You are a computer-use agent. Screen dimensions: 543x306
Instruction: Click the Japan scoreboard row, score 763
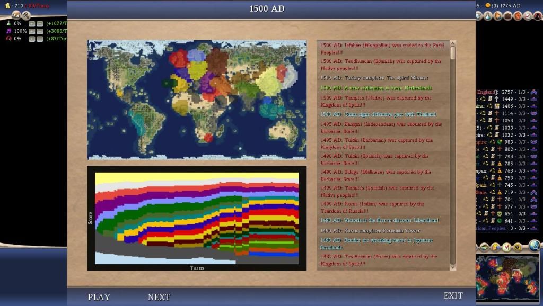(x=506, y=171)
